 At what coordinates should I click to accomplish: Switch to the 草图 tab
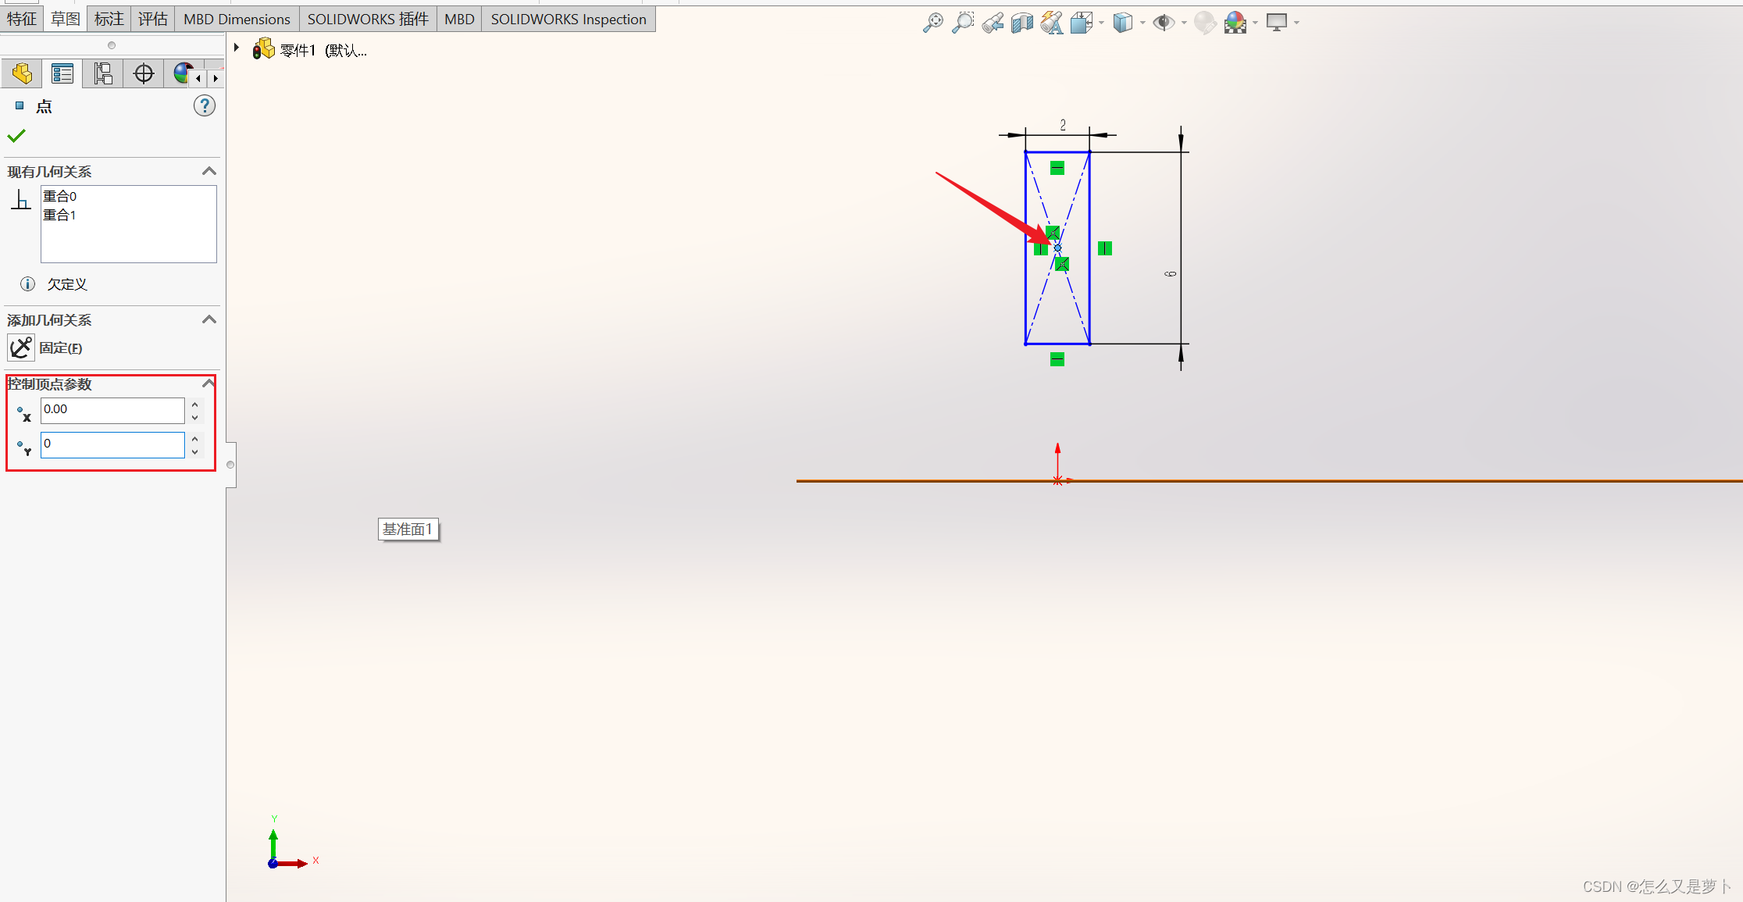tap(66, 19)
